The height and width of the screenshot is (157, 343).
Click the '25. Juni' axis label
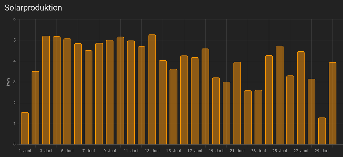click(x=280, y=151)
